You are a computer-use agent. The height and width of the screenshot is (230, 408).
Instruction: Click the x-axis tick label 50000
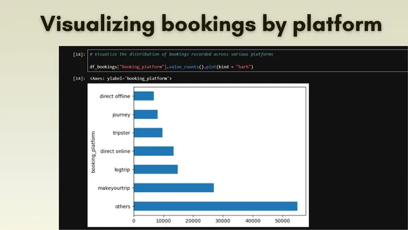[x=282, y=221]
